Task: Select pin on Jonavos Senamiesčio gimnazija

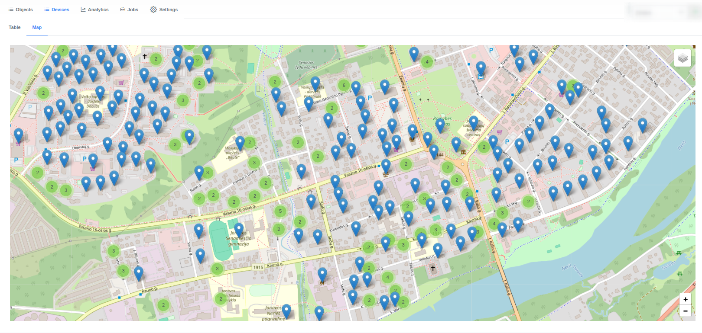Action: (239, 229)
